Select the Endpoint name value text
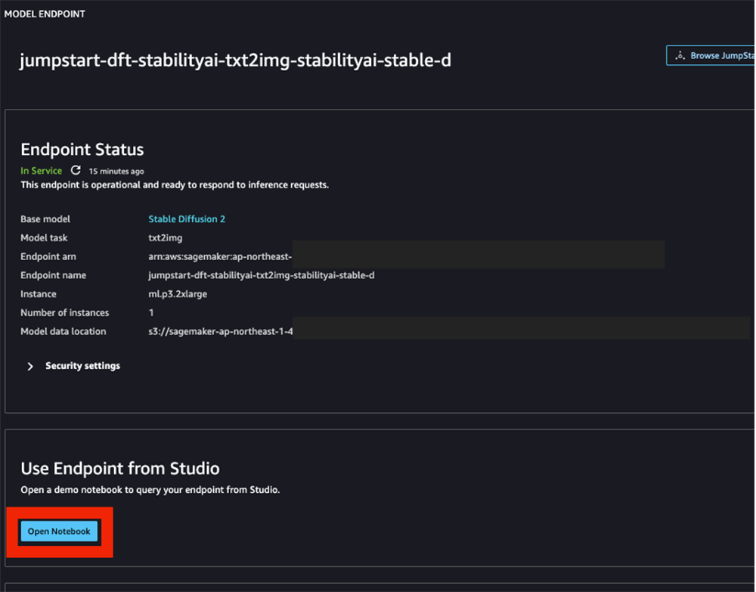 tap(262, 275)
